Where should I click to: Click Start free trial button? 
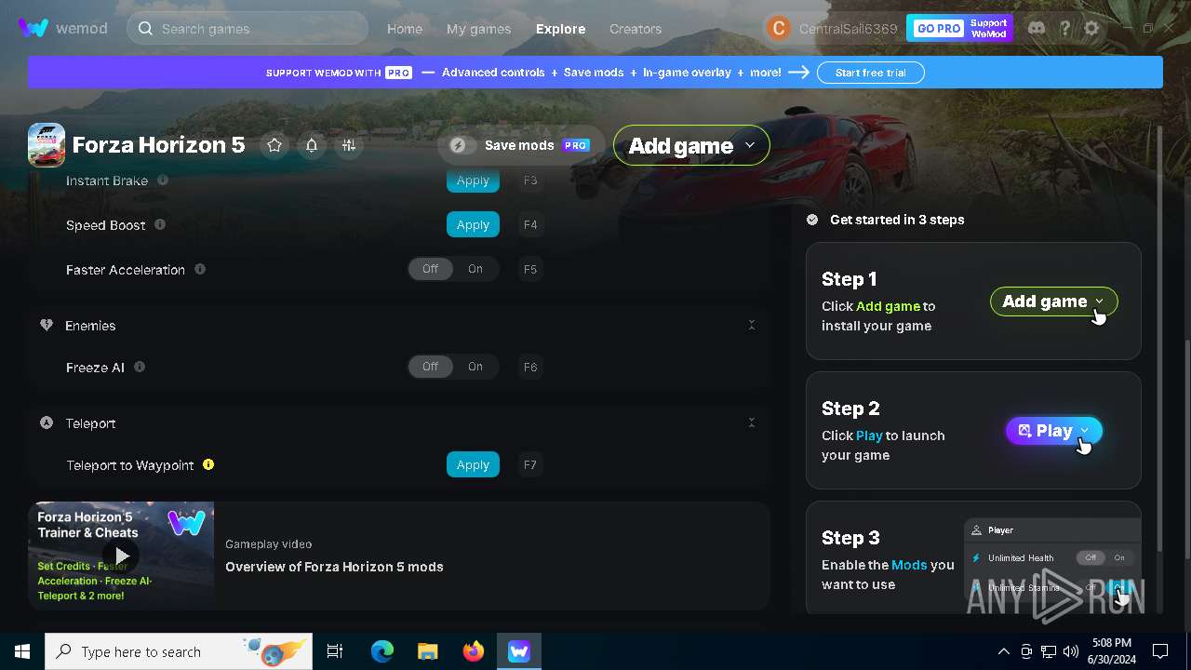(870, 73)
